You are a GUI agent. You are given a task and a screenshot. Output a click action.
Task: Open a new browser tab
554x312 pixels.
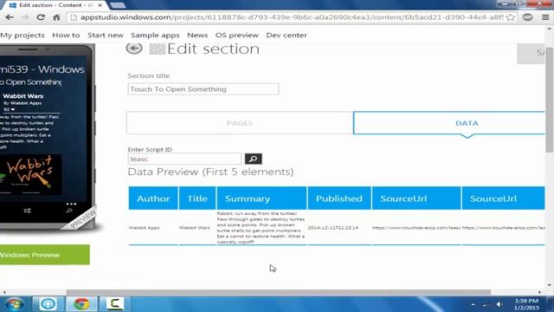click(x=118, y=5)
